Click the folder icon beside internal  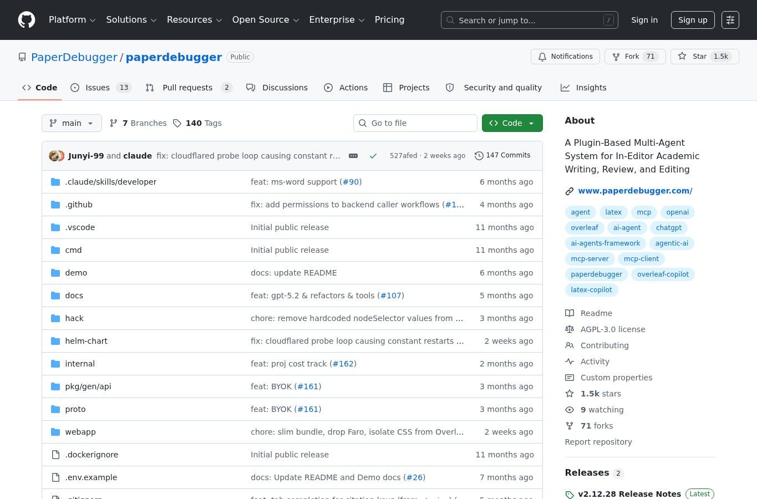click(x=55, y=364)
